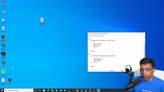Click the Ln 25, Col 1 status indicator
Viewport: 164px width, 92px height.
coord(112,71)
